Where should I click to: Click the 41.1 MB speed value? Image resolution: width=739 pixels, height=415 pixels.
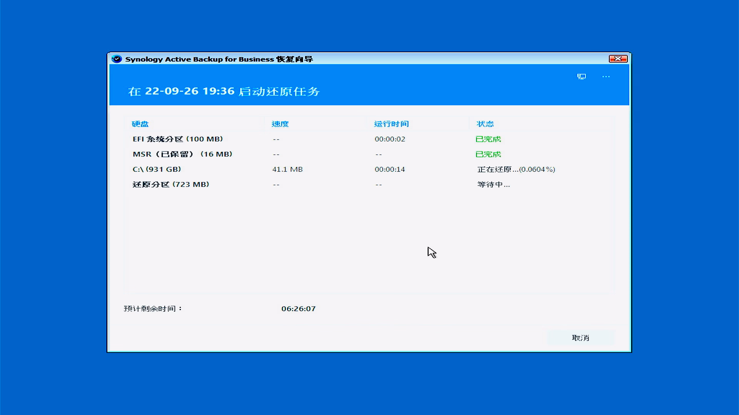click(x=287, y=169)
